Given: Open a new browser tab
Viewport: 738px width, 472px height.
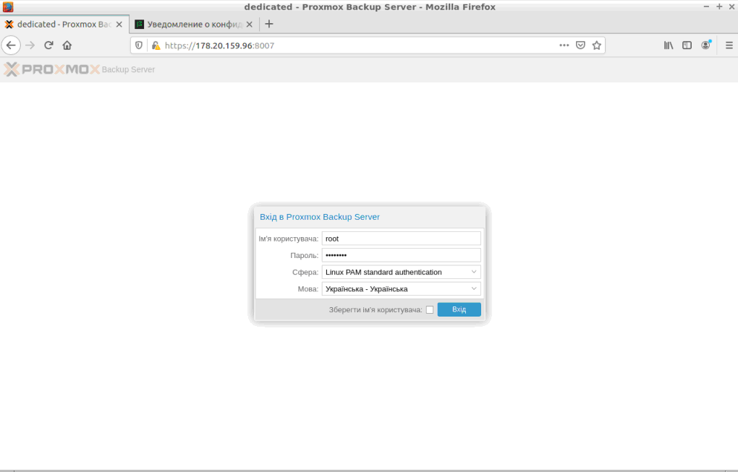Looking at the screenshot, I should click(x=269, y=24).
